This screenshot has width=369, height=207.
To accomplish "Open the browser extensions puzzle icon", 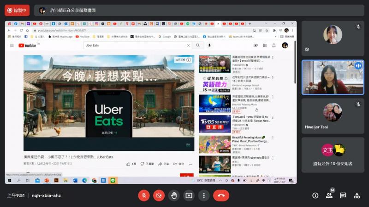I will pos(274,30).
